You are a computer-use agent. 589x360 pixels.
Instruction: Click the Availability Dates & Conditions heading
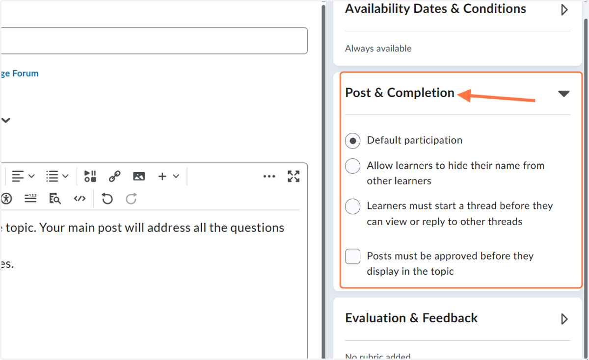tap(436, 9)
